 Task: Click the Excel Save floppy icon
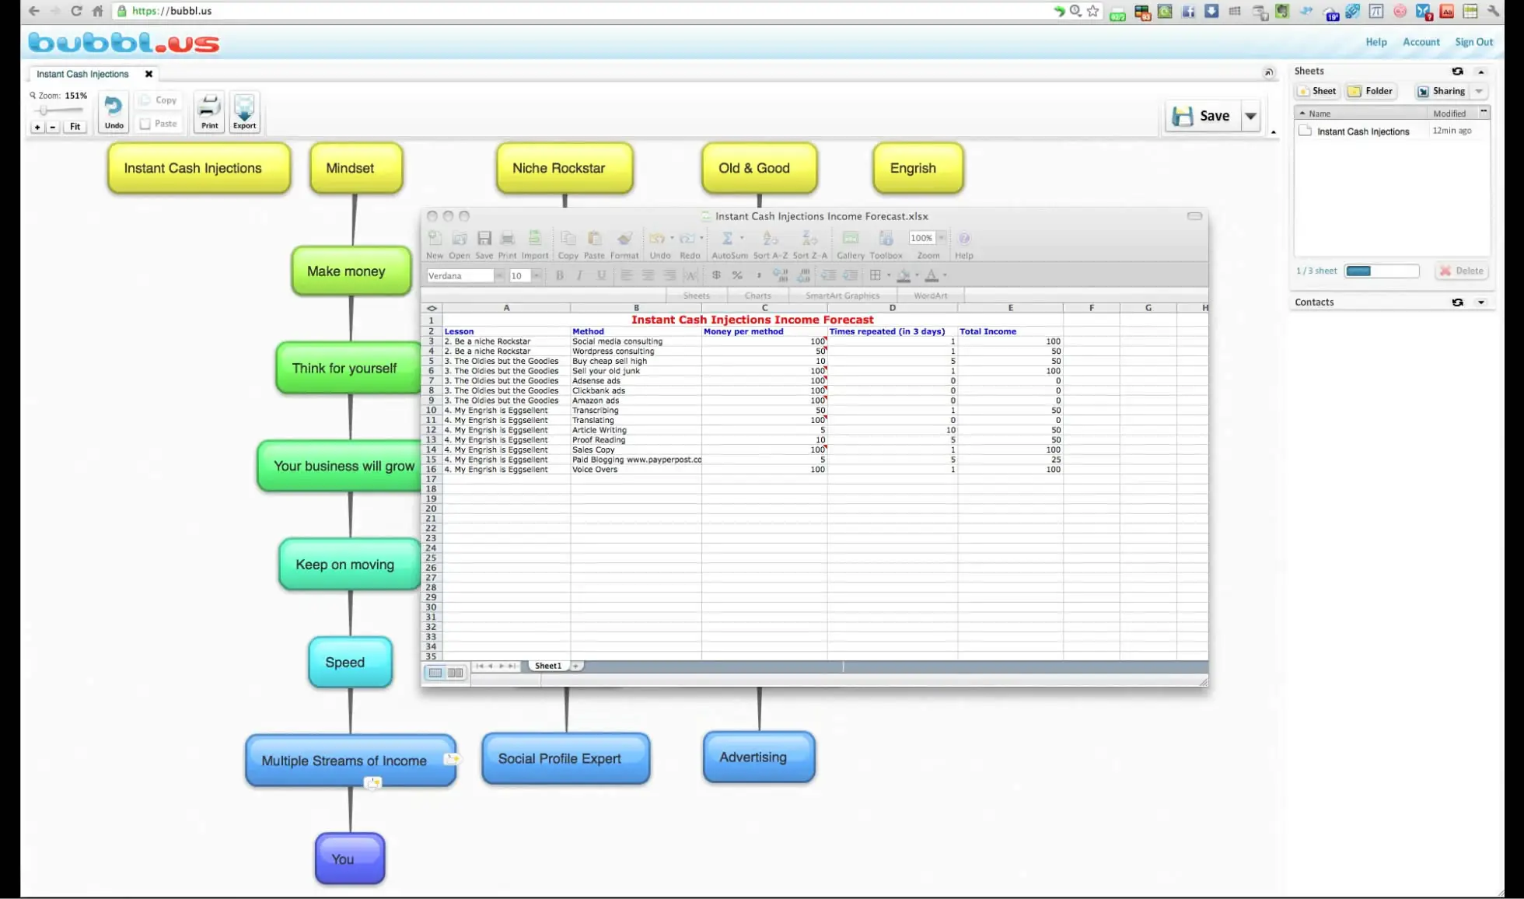(484, 238)
